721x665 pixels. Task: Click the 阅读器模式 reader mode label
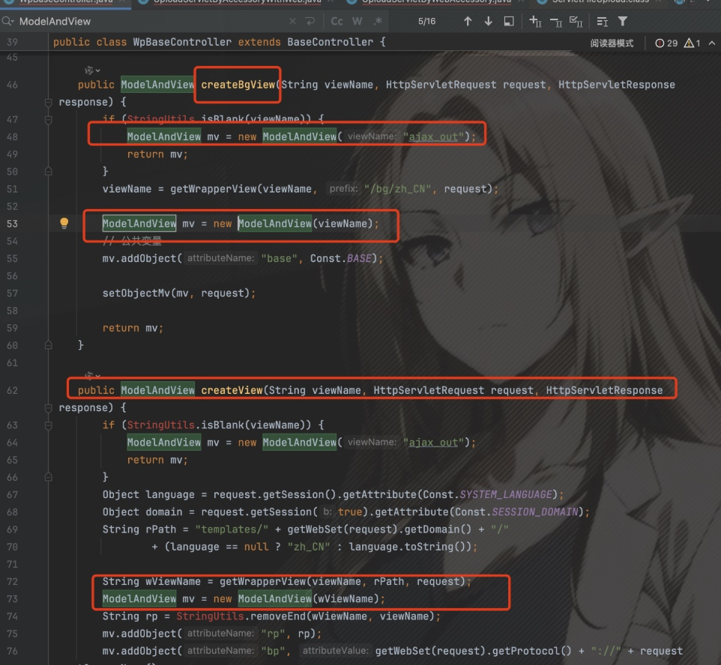pos(612,43)
